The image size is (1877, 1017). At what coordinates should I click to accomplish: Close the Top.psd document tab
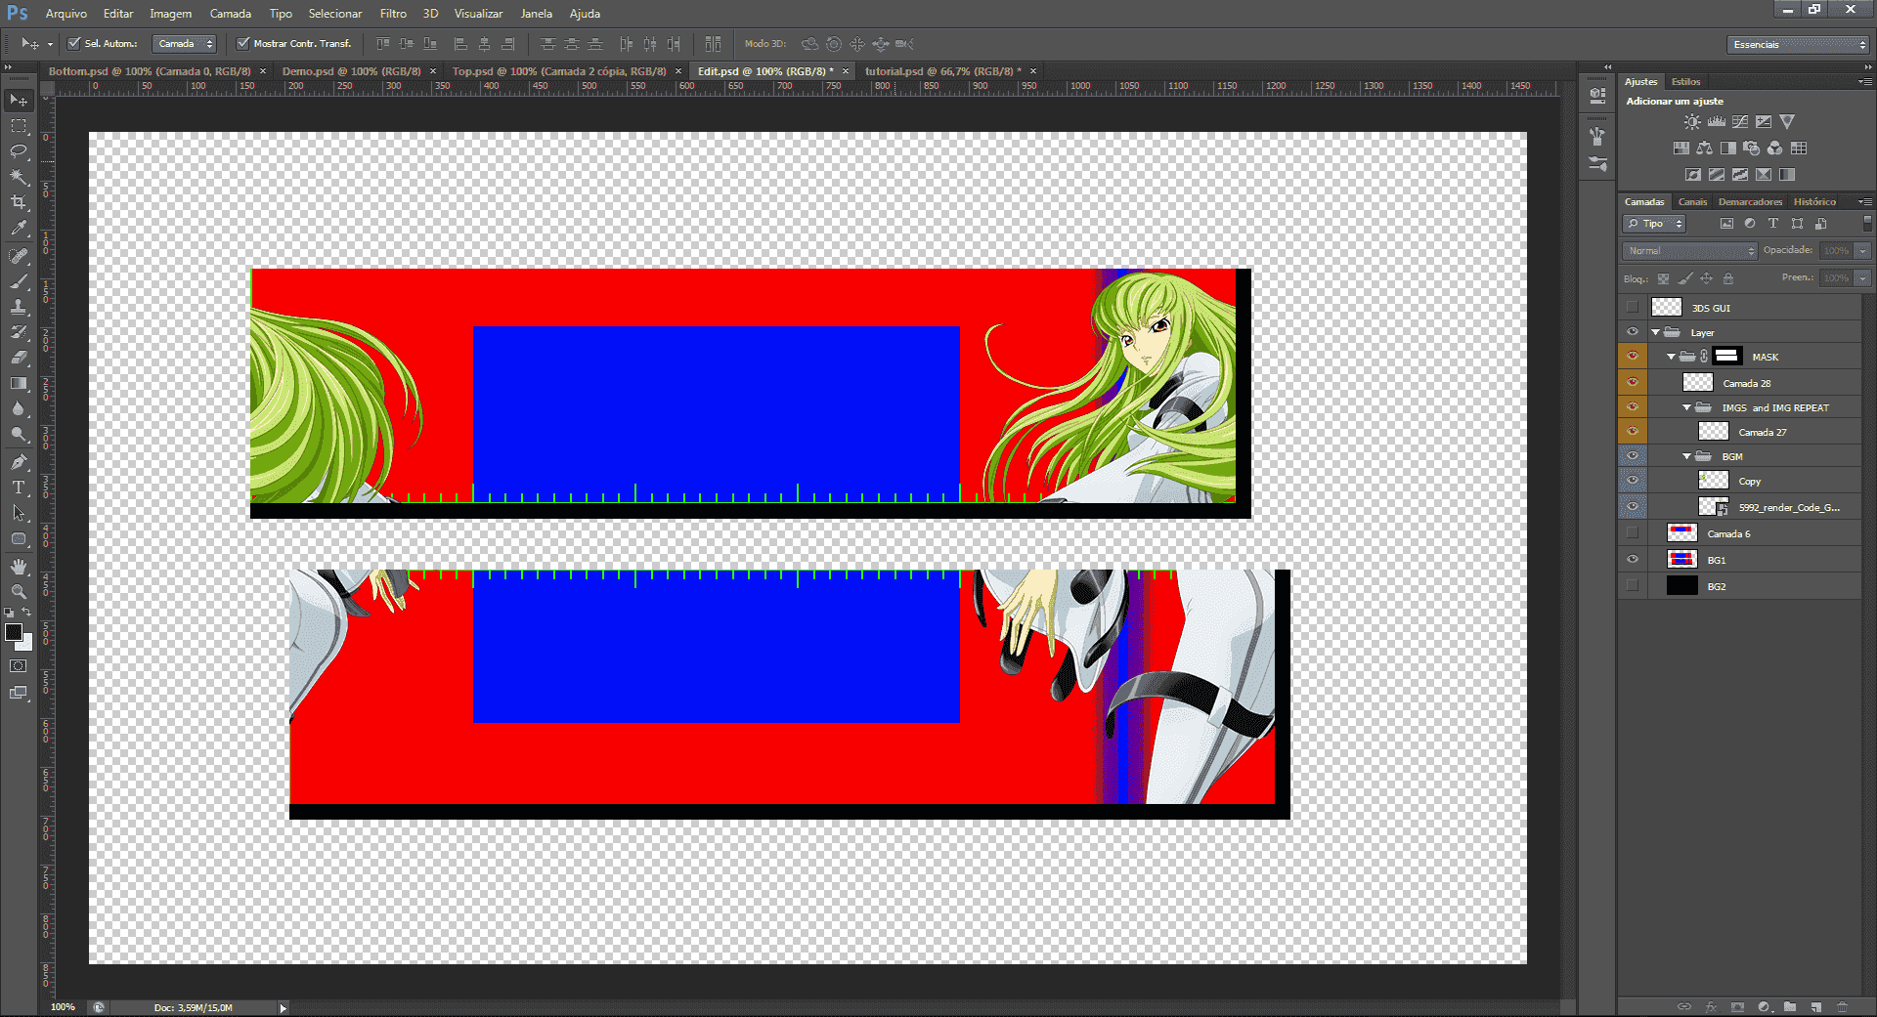678,71
